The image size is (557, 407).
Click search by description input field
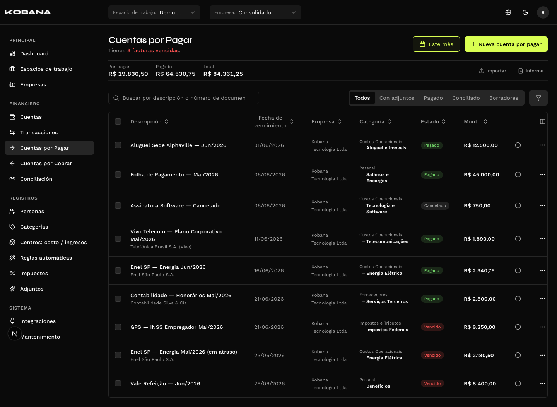[x=184, y=98]
